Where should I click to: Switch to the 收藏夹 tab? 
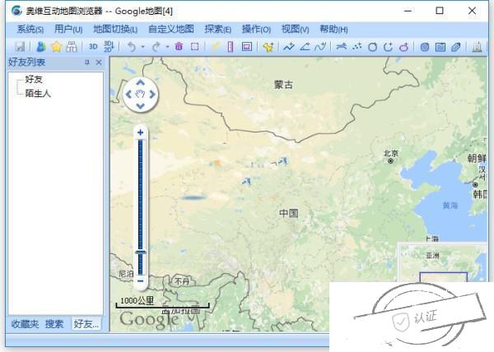click(x=24, y=324)
